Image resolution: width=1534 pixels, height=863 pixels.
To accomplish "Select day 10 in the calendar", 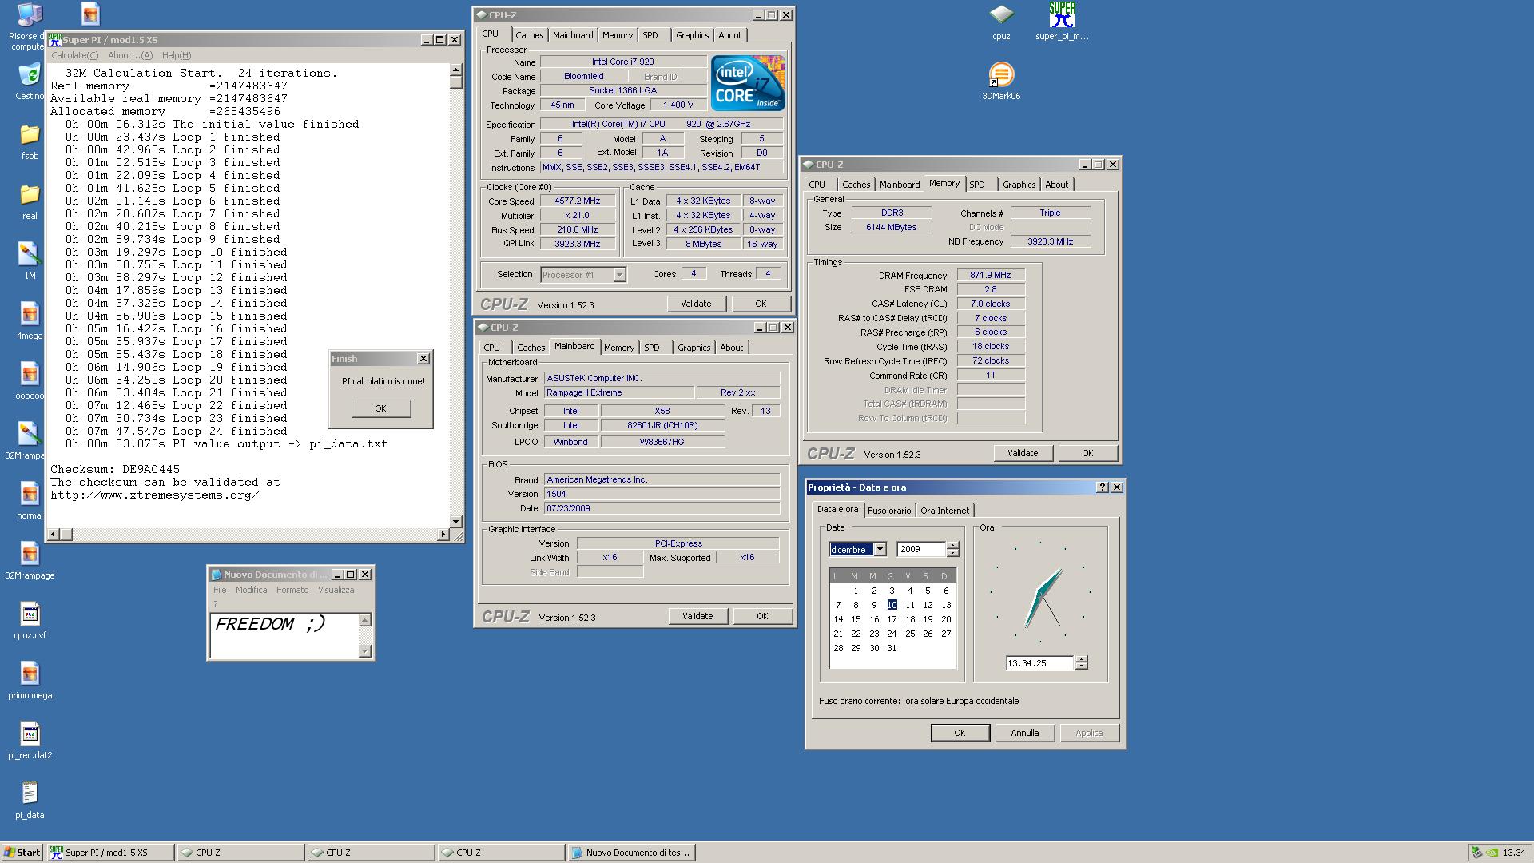I will pos(892,605).
